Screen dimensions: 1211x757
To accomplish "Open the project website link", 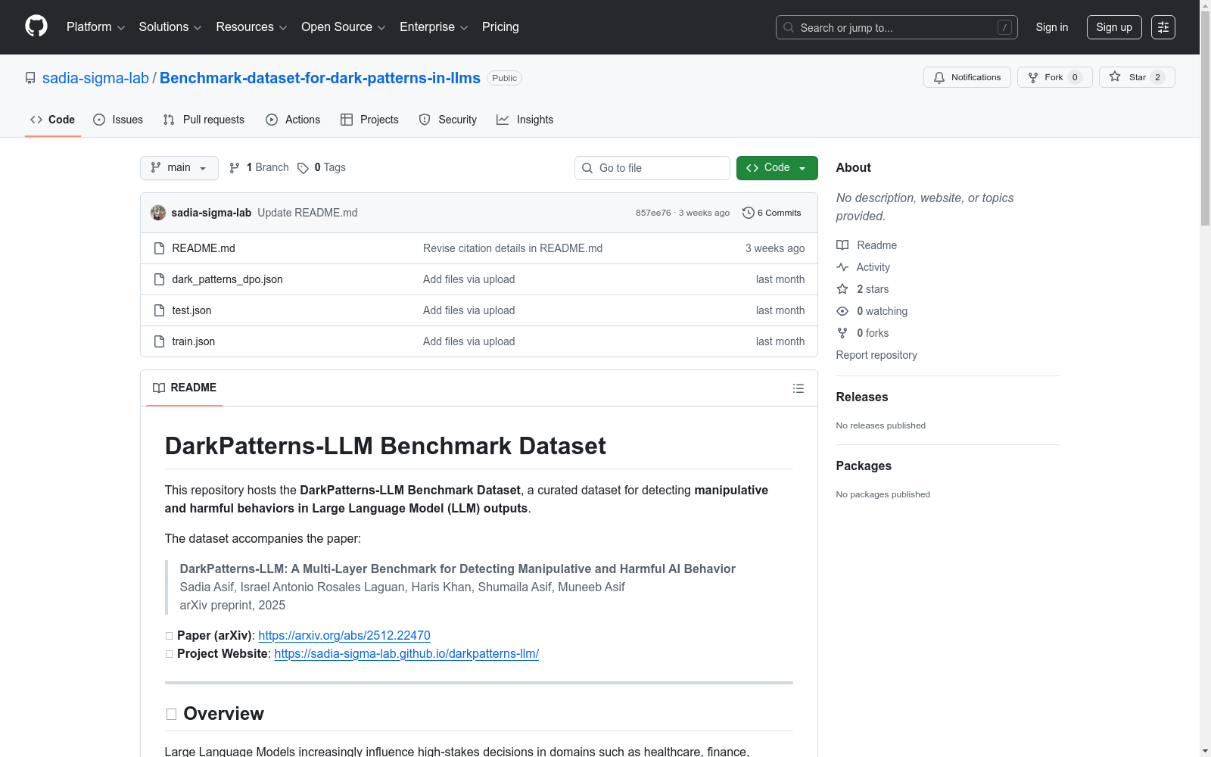I will (x=406, y=654).
